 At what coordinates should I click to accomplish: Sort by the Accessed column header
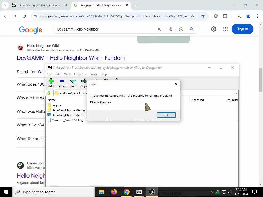pyautogui.click(x=198, y=100)
